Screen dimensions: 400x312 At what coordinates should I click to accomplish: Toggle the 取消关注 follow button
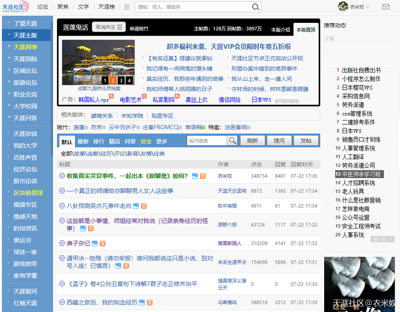(109, 27)
